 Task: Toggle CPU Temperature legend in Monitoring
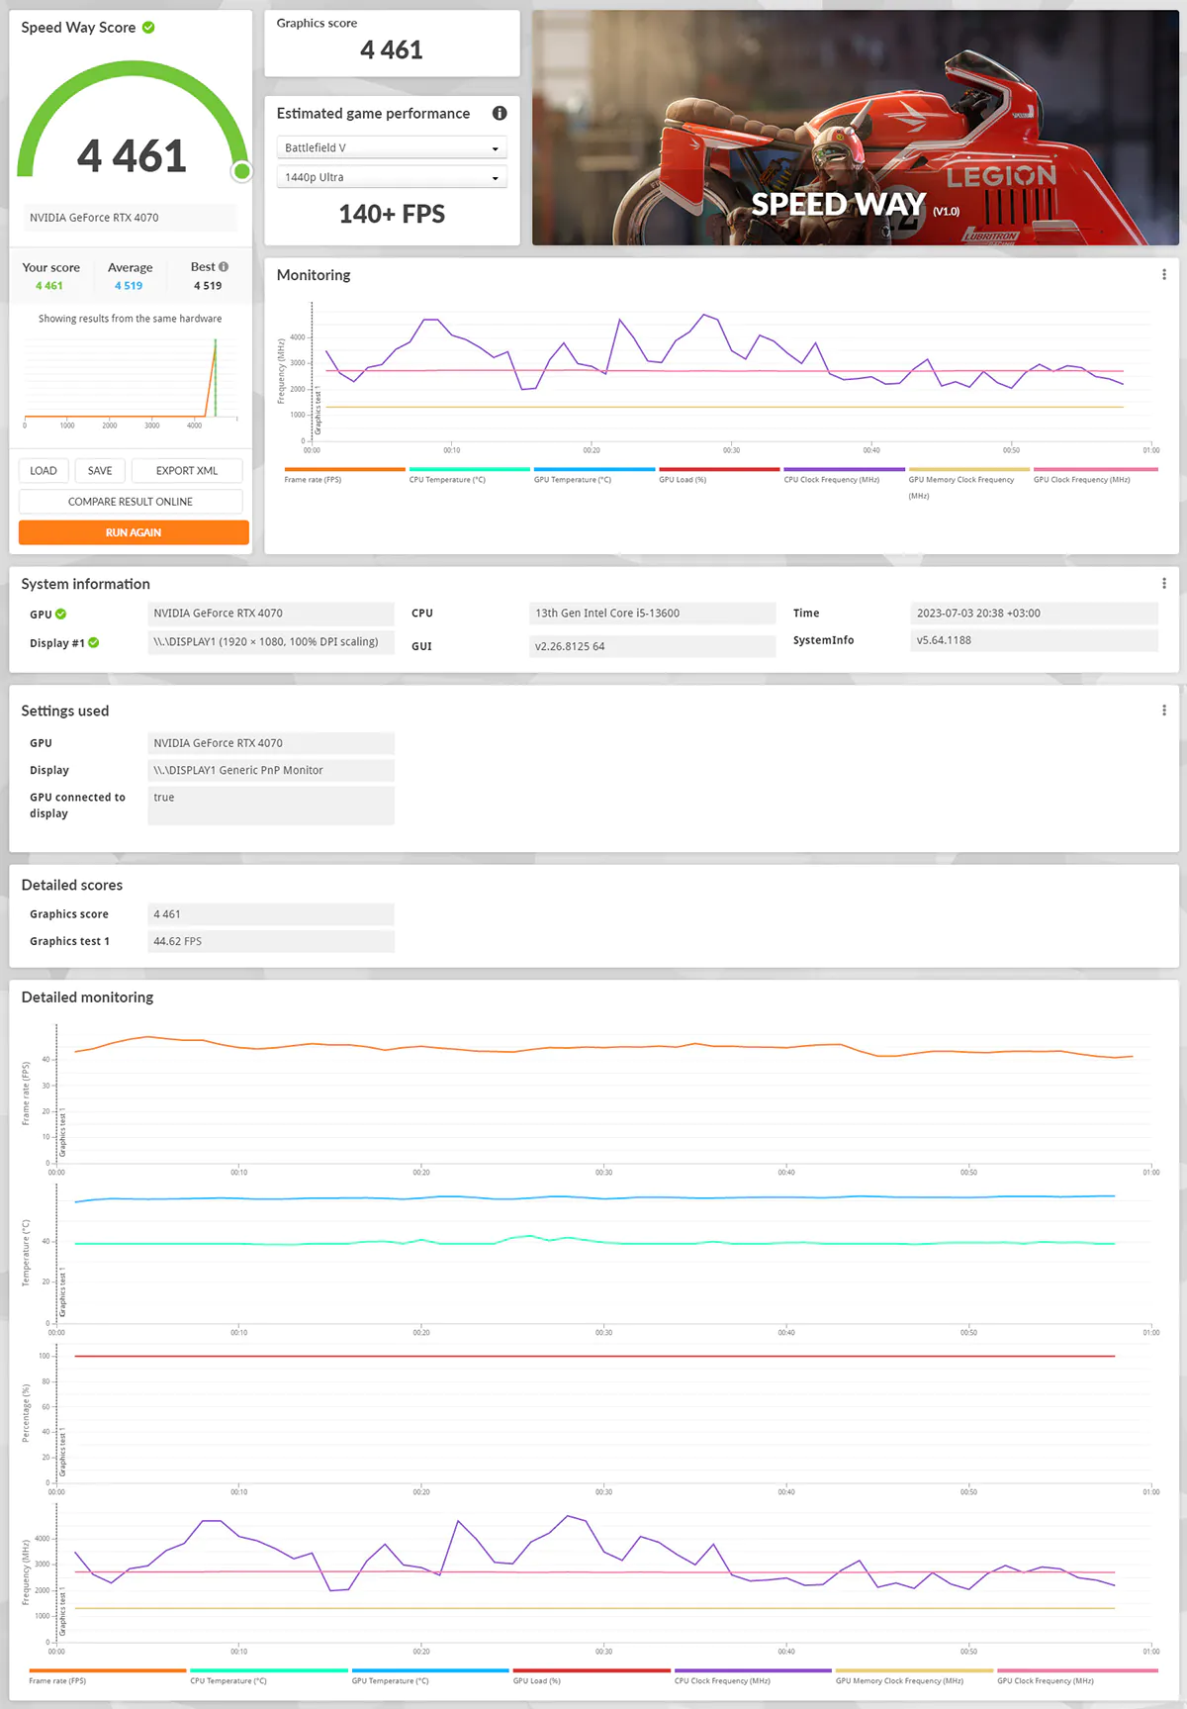click(x=469, y=476)
